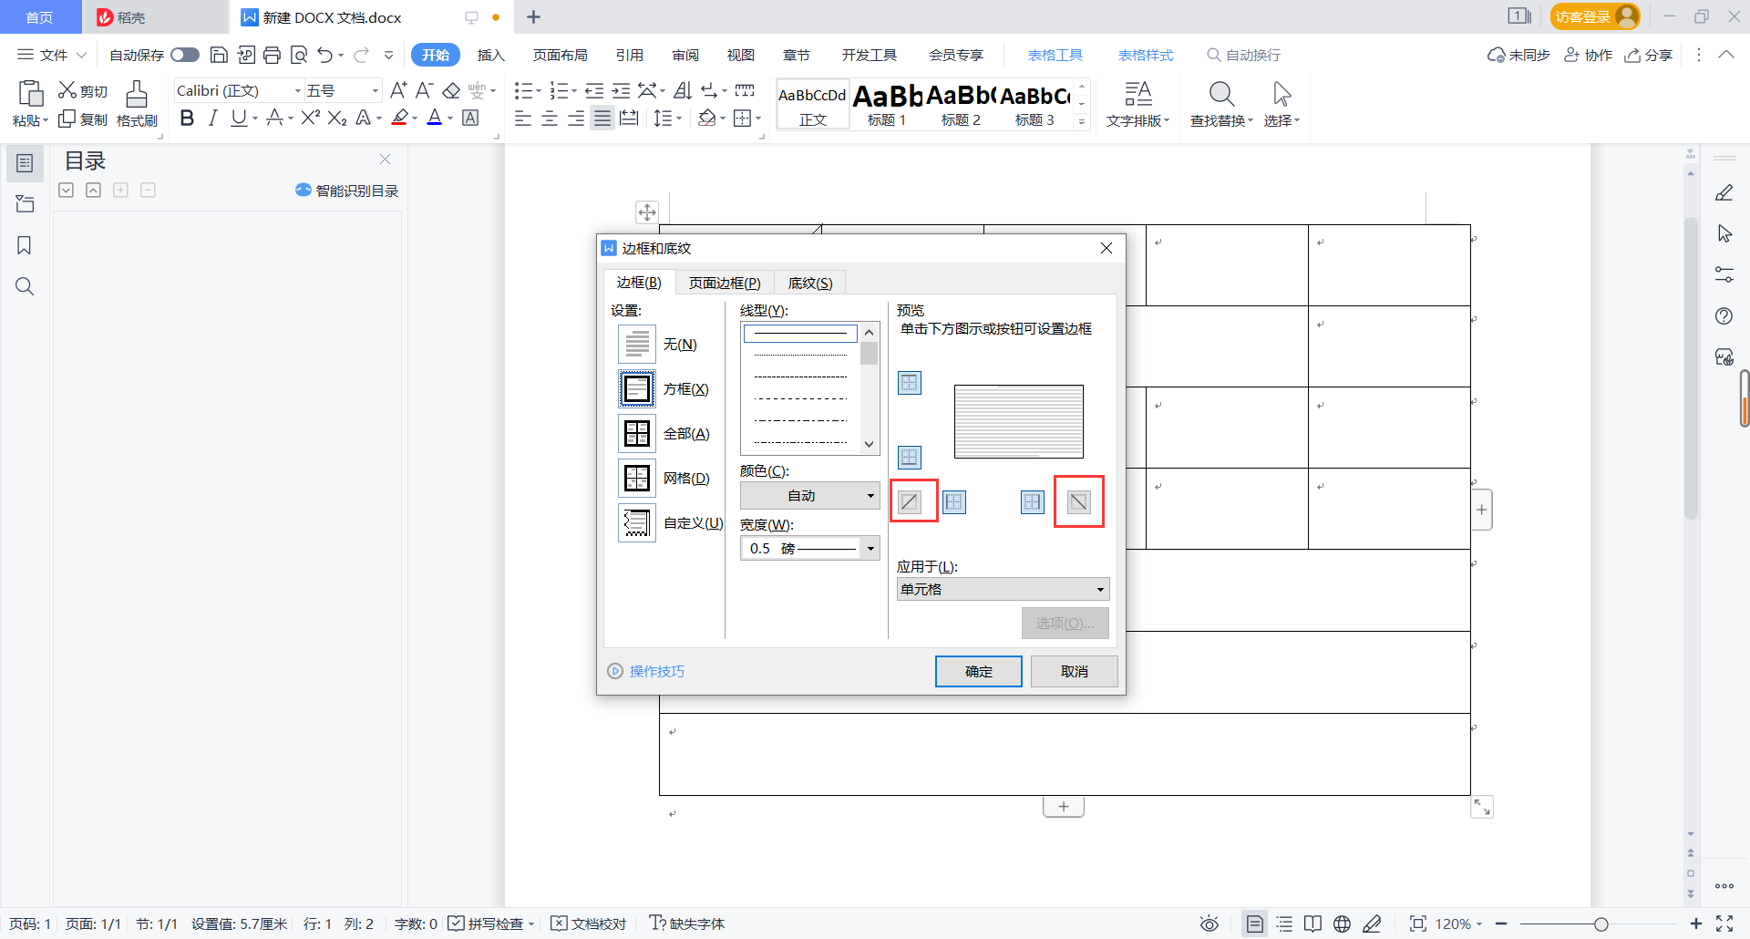This screenshot has width=1750, height=939.
Task: Select the 'All' border setting
Action: (x=637, y=434)
